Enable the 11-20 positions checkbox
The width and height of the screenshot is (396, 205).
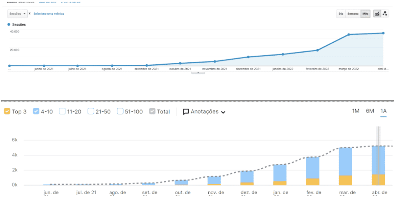[62, 111]
